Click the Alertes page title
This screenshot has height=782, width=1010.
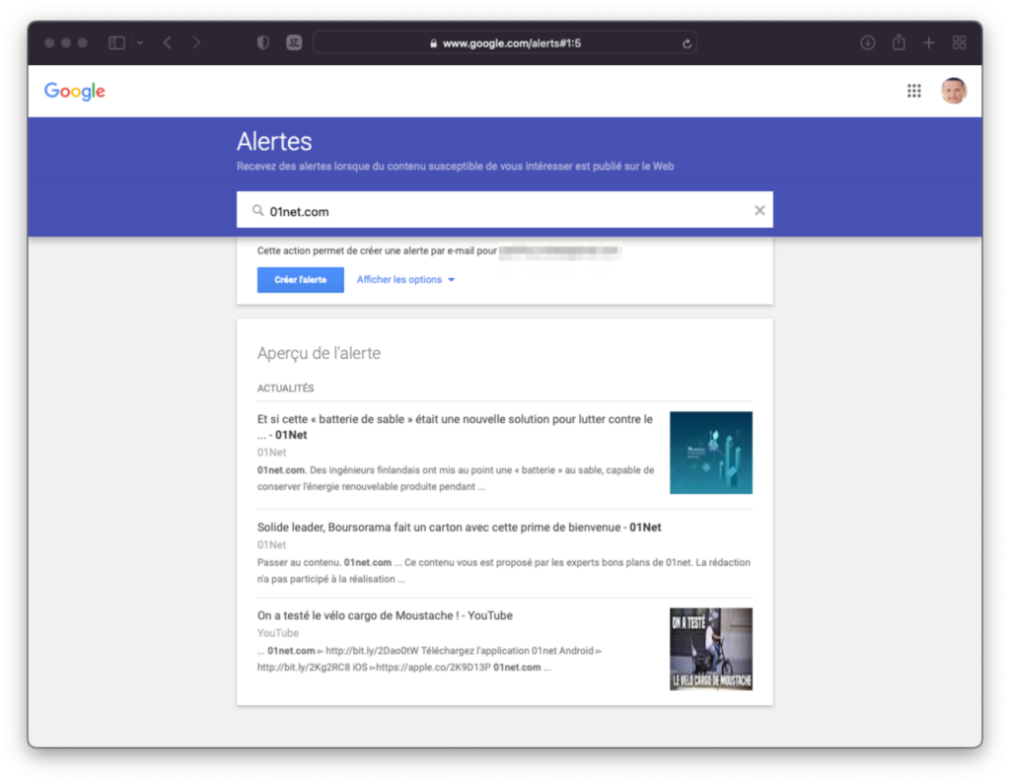coord(274,142)
